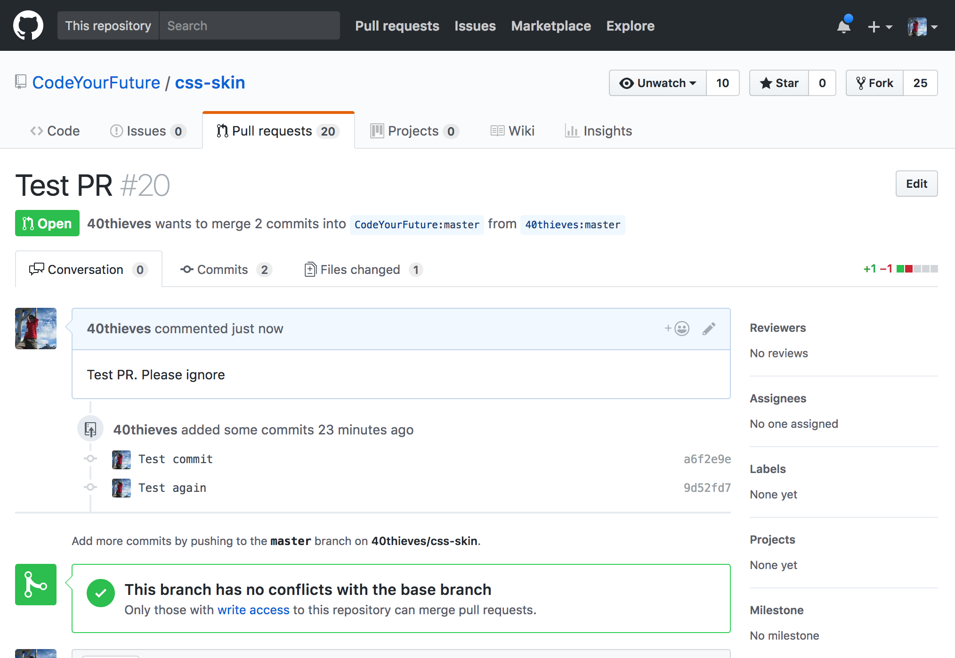Open 40thieves avatar beside the comment
This screenshot has width=955, height=658.
pos(36,329)
